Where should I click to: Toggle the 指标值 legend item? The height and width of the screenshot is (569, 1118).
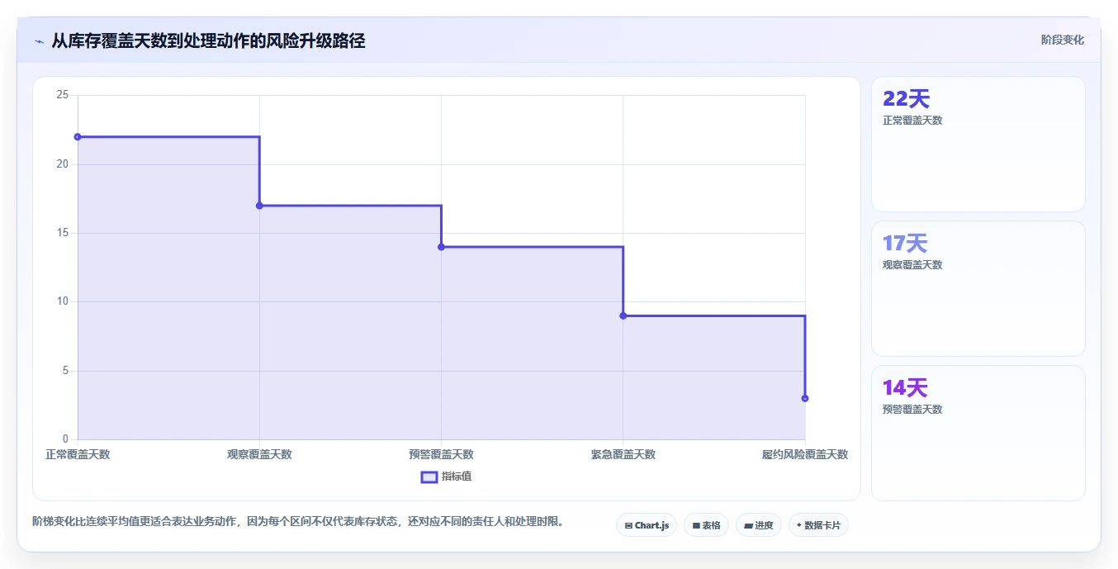pos(446,477)
